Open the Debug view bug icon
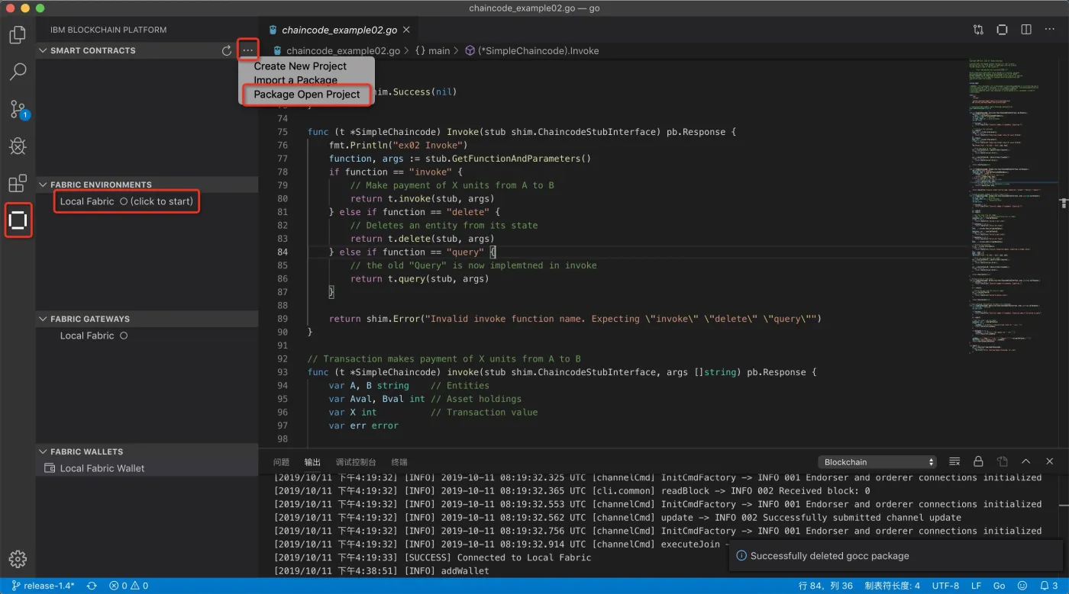This screenshot has width=1069, height=594. 18,146
